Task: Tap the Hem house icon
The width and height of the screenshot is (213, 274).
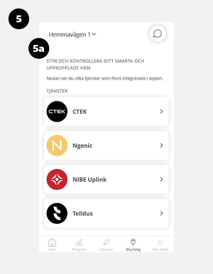Action: coord(52,242)
